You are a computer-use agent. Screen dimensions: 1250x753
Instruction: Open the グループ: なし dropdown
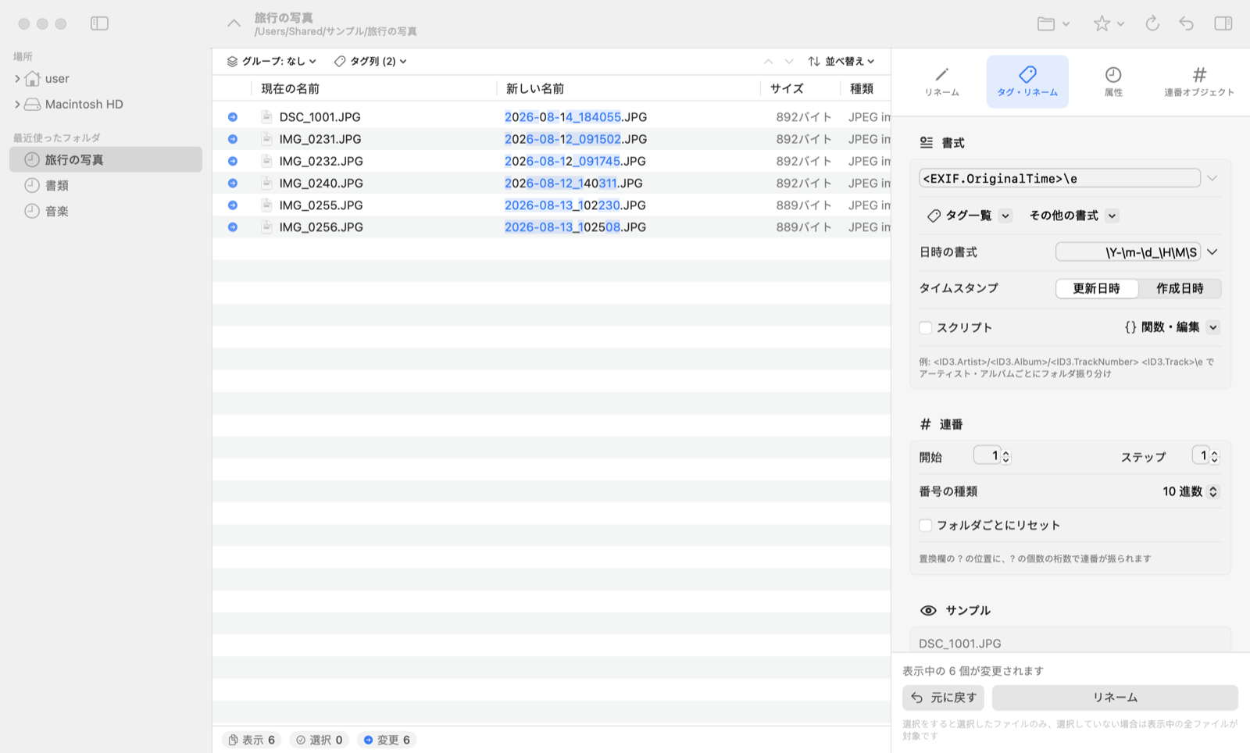271,61
